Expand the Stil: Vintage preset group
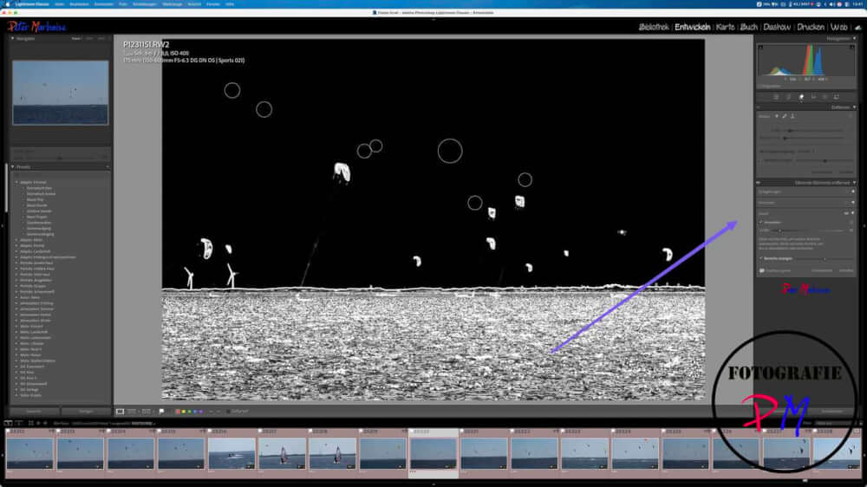 [x=16, y=389]
